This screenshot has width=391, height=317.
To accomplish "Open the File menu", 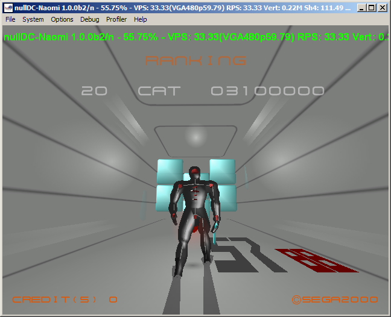I will [x=10, y=19].
